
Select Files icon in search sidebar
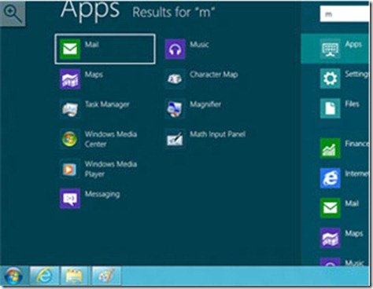(x=331, y=108)
